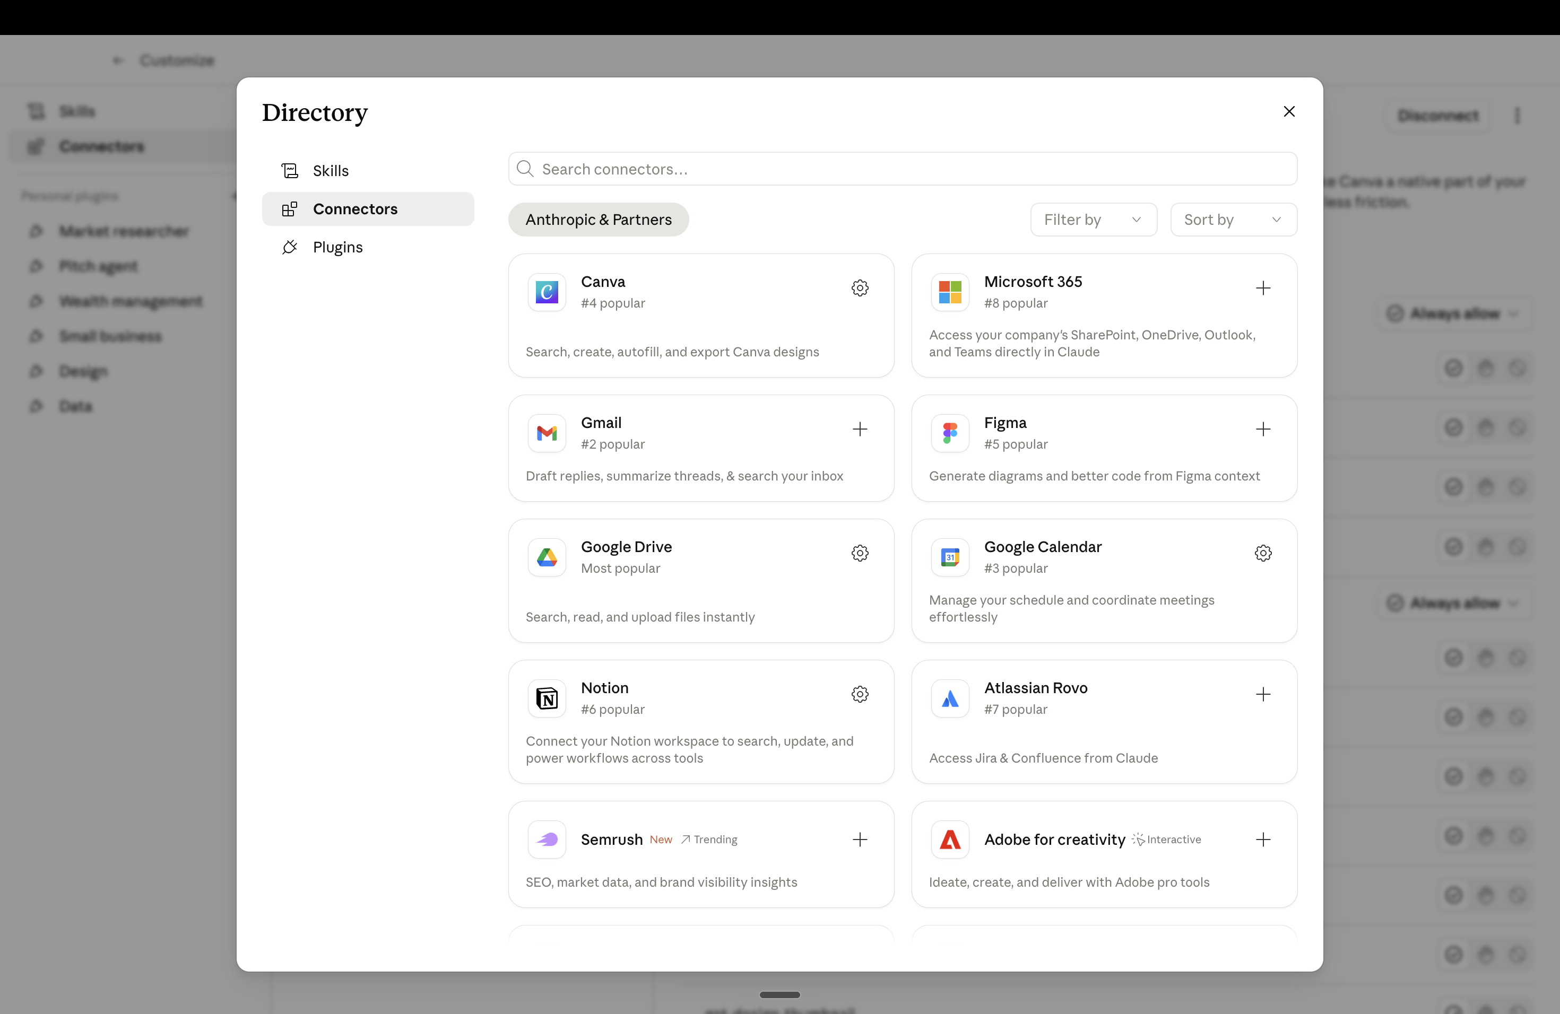The image size is (1560, 1014).
Task: Switch to Plugins in Directory sidebar
Action: [x=368, y=247]
